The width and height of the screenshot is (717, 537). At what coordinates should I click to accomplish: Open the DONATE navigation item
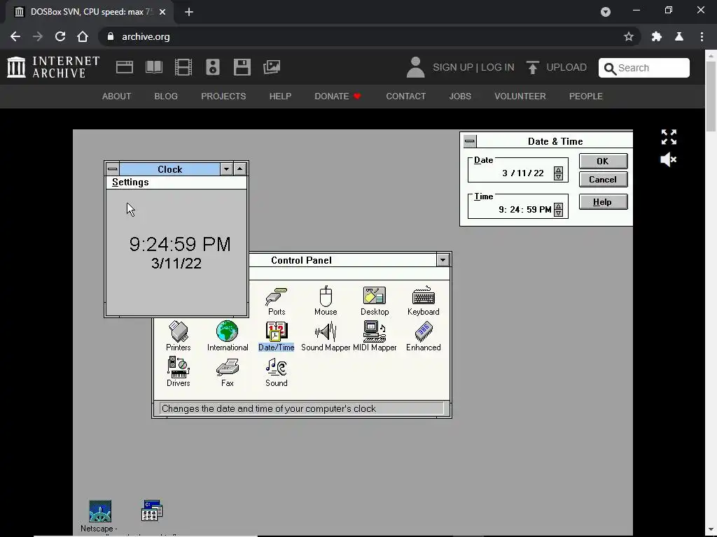[x=338, y=96]
